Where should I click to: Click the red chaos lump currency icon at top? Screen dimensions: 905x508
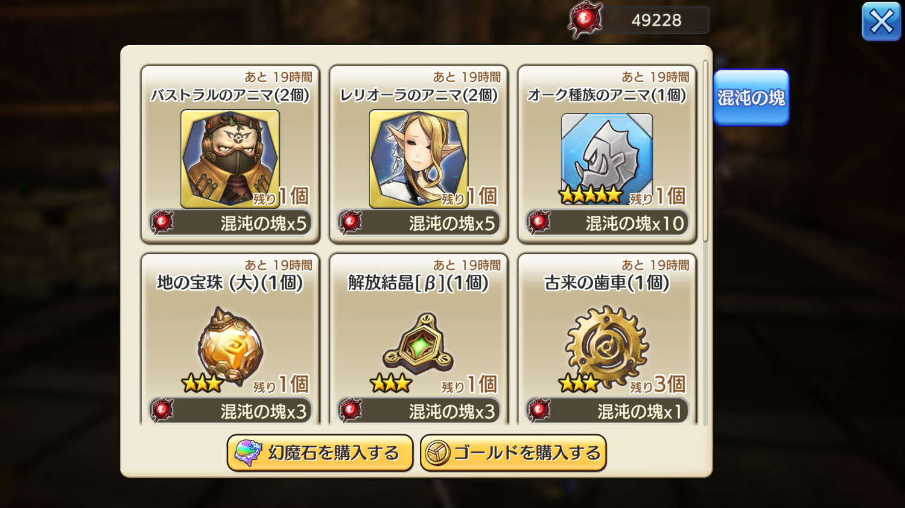click(x=585, y=20)
